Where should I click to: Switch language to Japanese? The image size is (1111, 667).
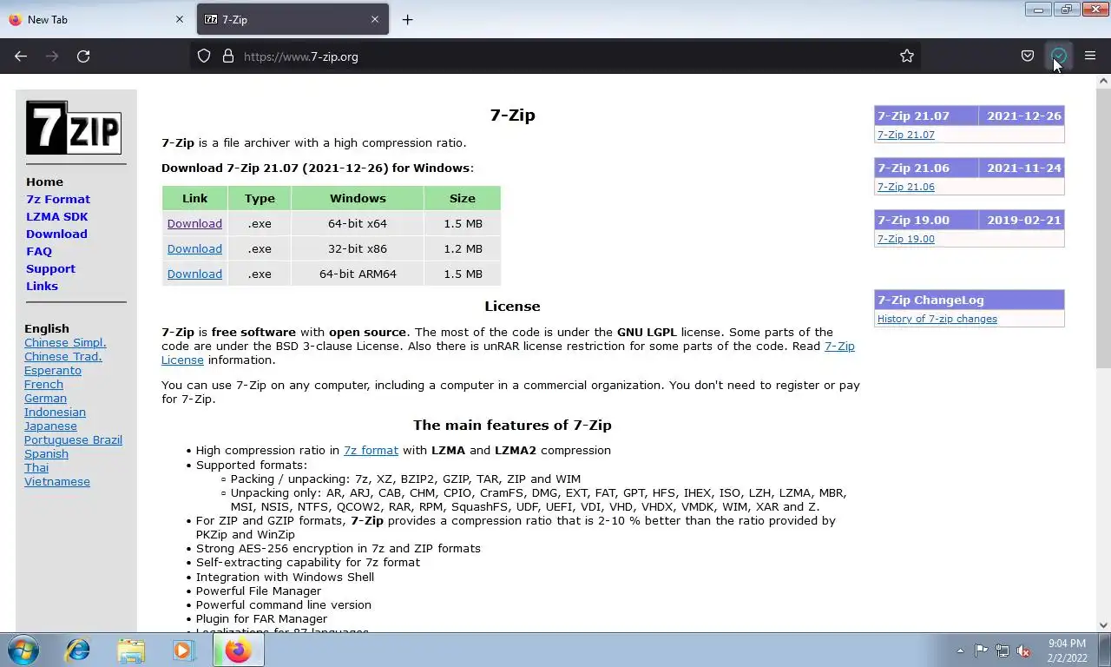(x=50, y=426)
